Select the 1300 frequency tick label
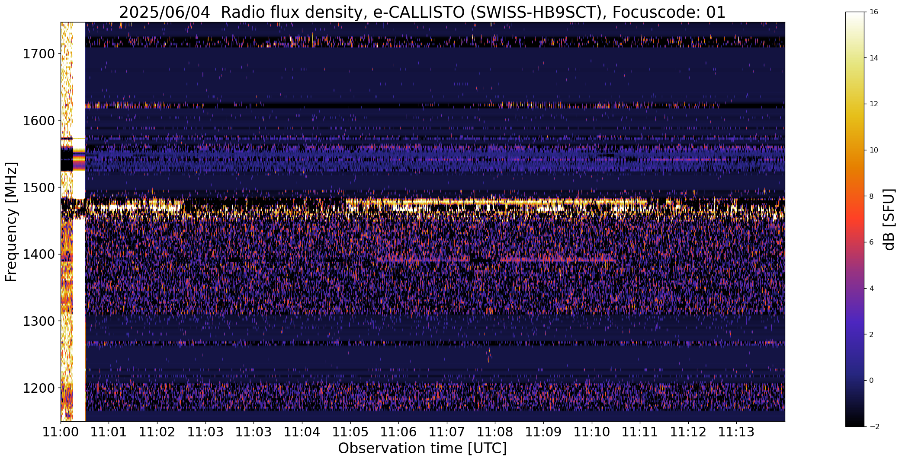Viewport: 902px width, 461px height. [39, 321]
